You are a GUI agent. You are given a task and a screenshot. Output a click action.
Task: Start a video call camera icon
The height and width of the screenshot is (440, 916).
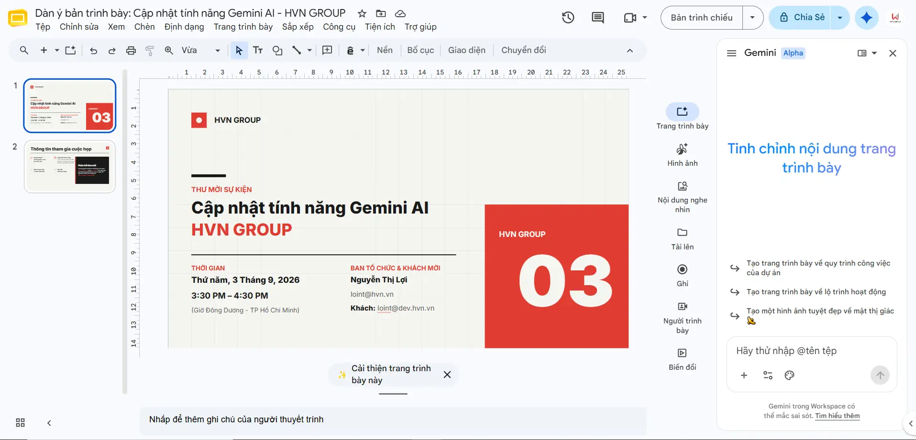630,18
